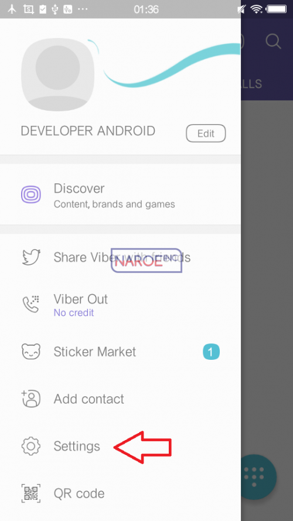The height and width of the screenshot is (521, 293).
Task: Tap the default profile avatar picture
Action: 58,74
